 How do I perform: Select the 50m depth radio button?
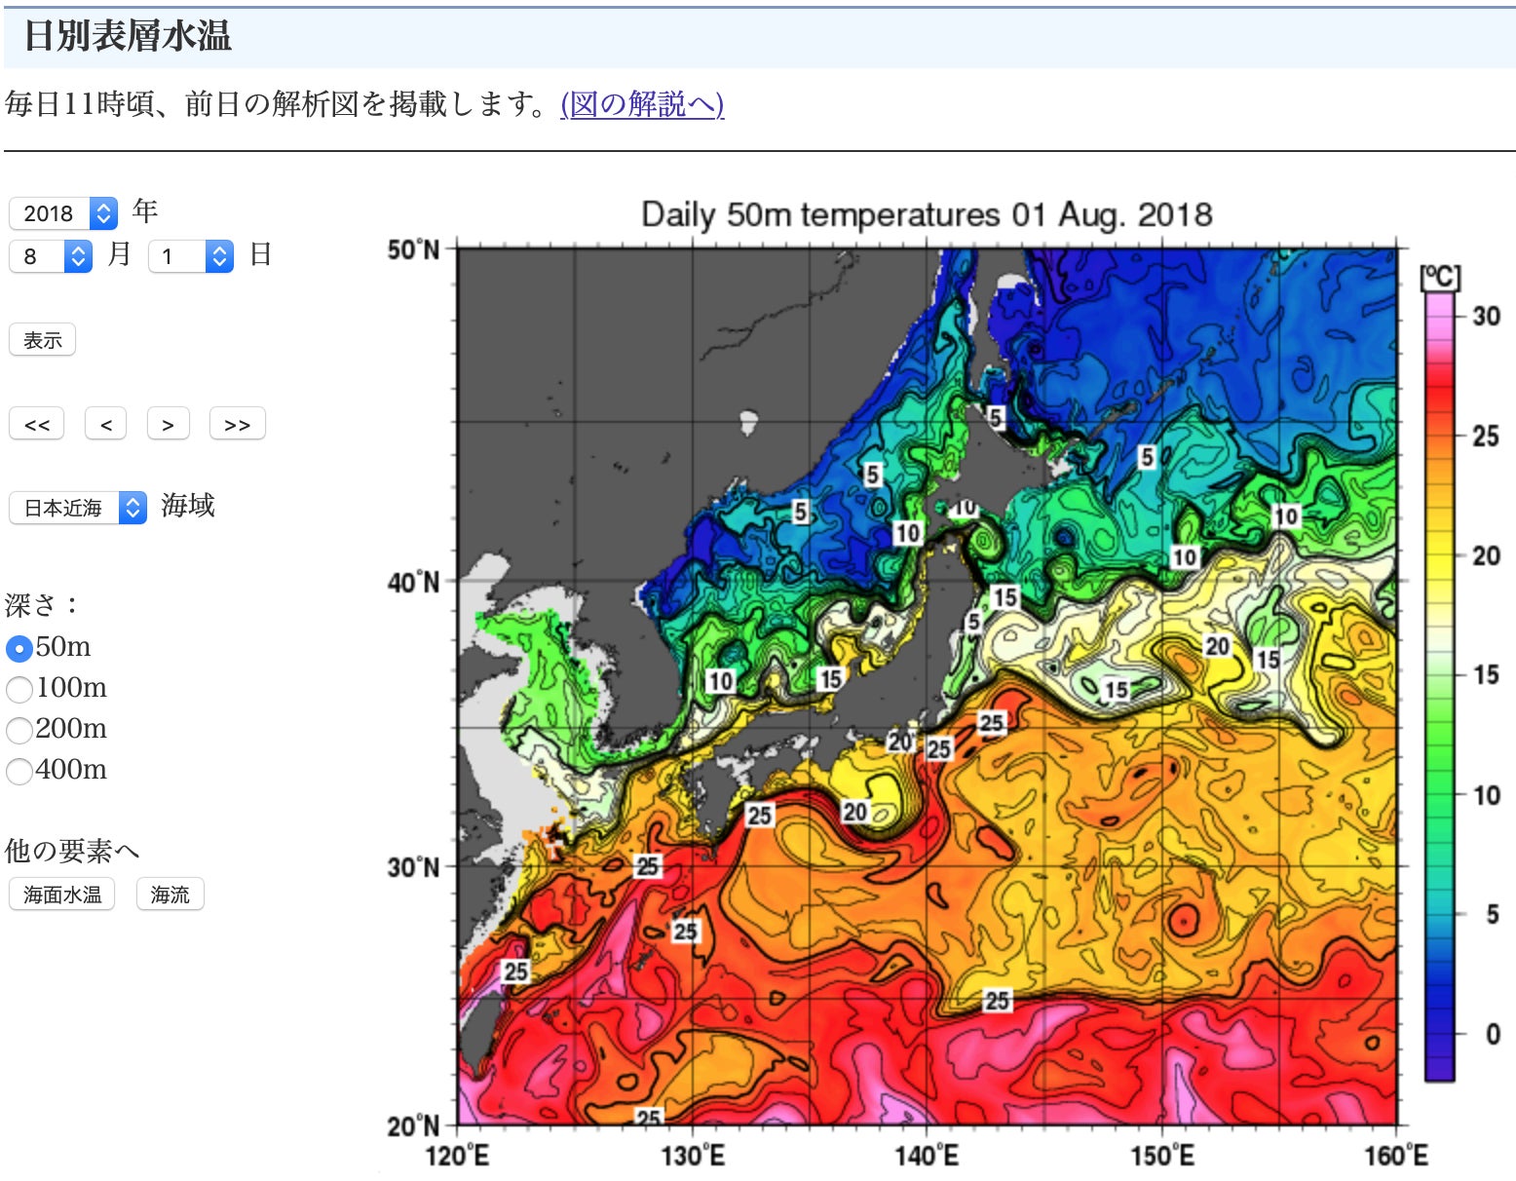point(19,648)
